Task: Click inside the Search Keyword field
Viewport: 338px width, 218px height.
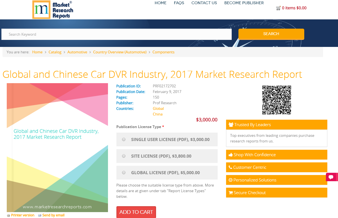Action: 116,34
